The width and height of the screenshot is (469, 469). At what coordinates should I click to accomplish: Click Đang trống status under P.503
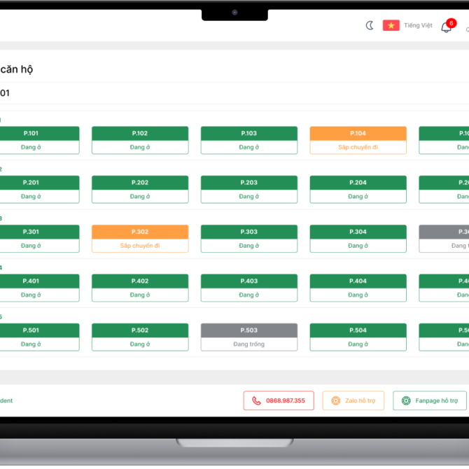pos(248,344)
